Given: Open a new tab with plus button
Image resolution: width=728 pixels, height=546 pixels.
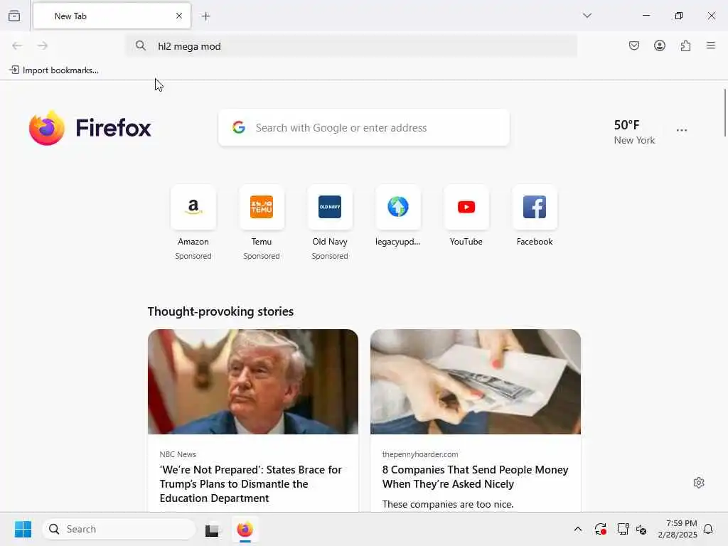Looking at the screenshot, I should tap(206, 16).
